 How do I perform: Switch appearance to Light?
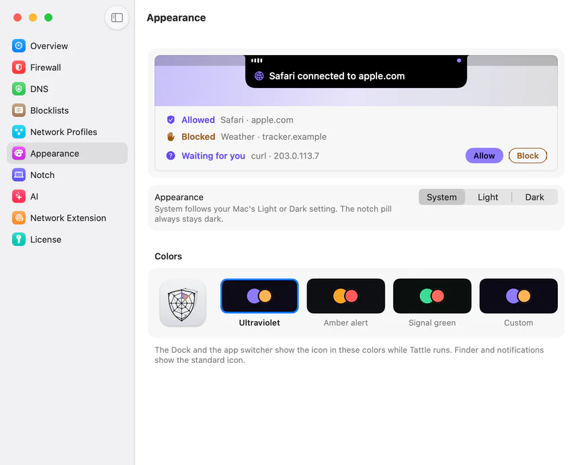(x=488, y=197)
